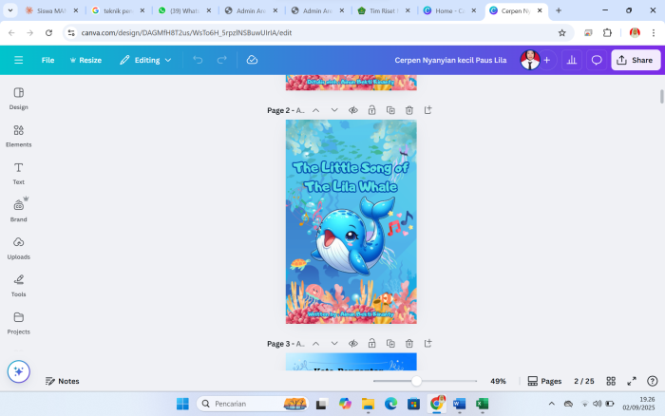
Task: Open the Design panel in sidebar
Action: (19, 99)
